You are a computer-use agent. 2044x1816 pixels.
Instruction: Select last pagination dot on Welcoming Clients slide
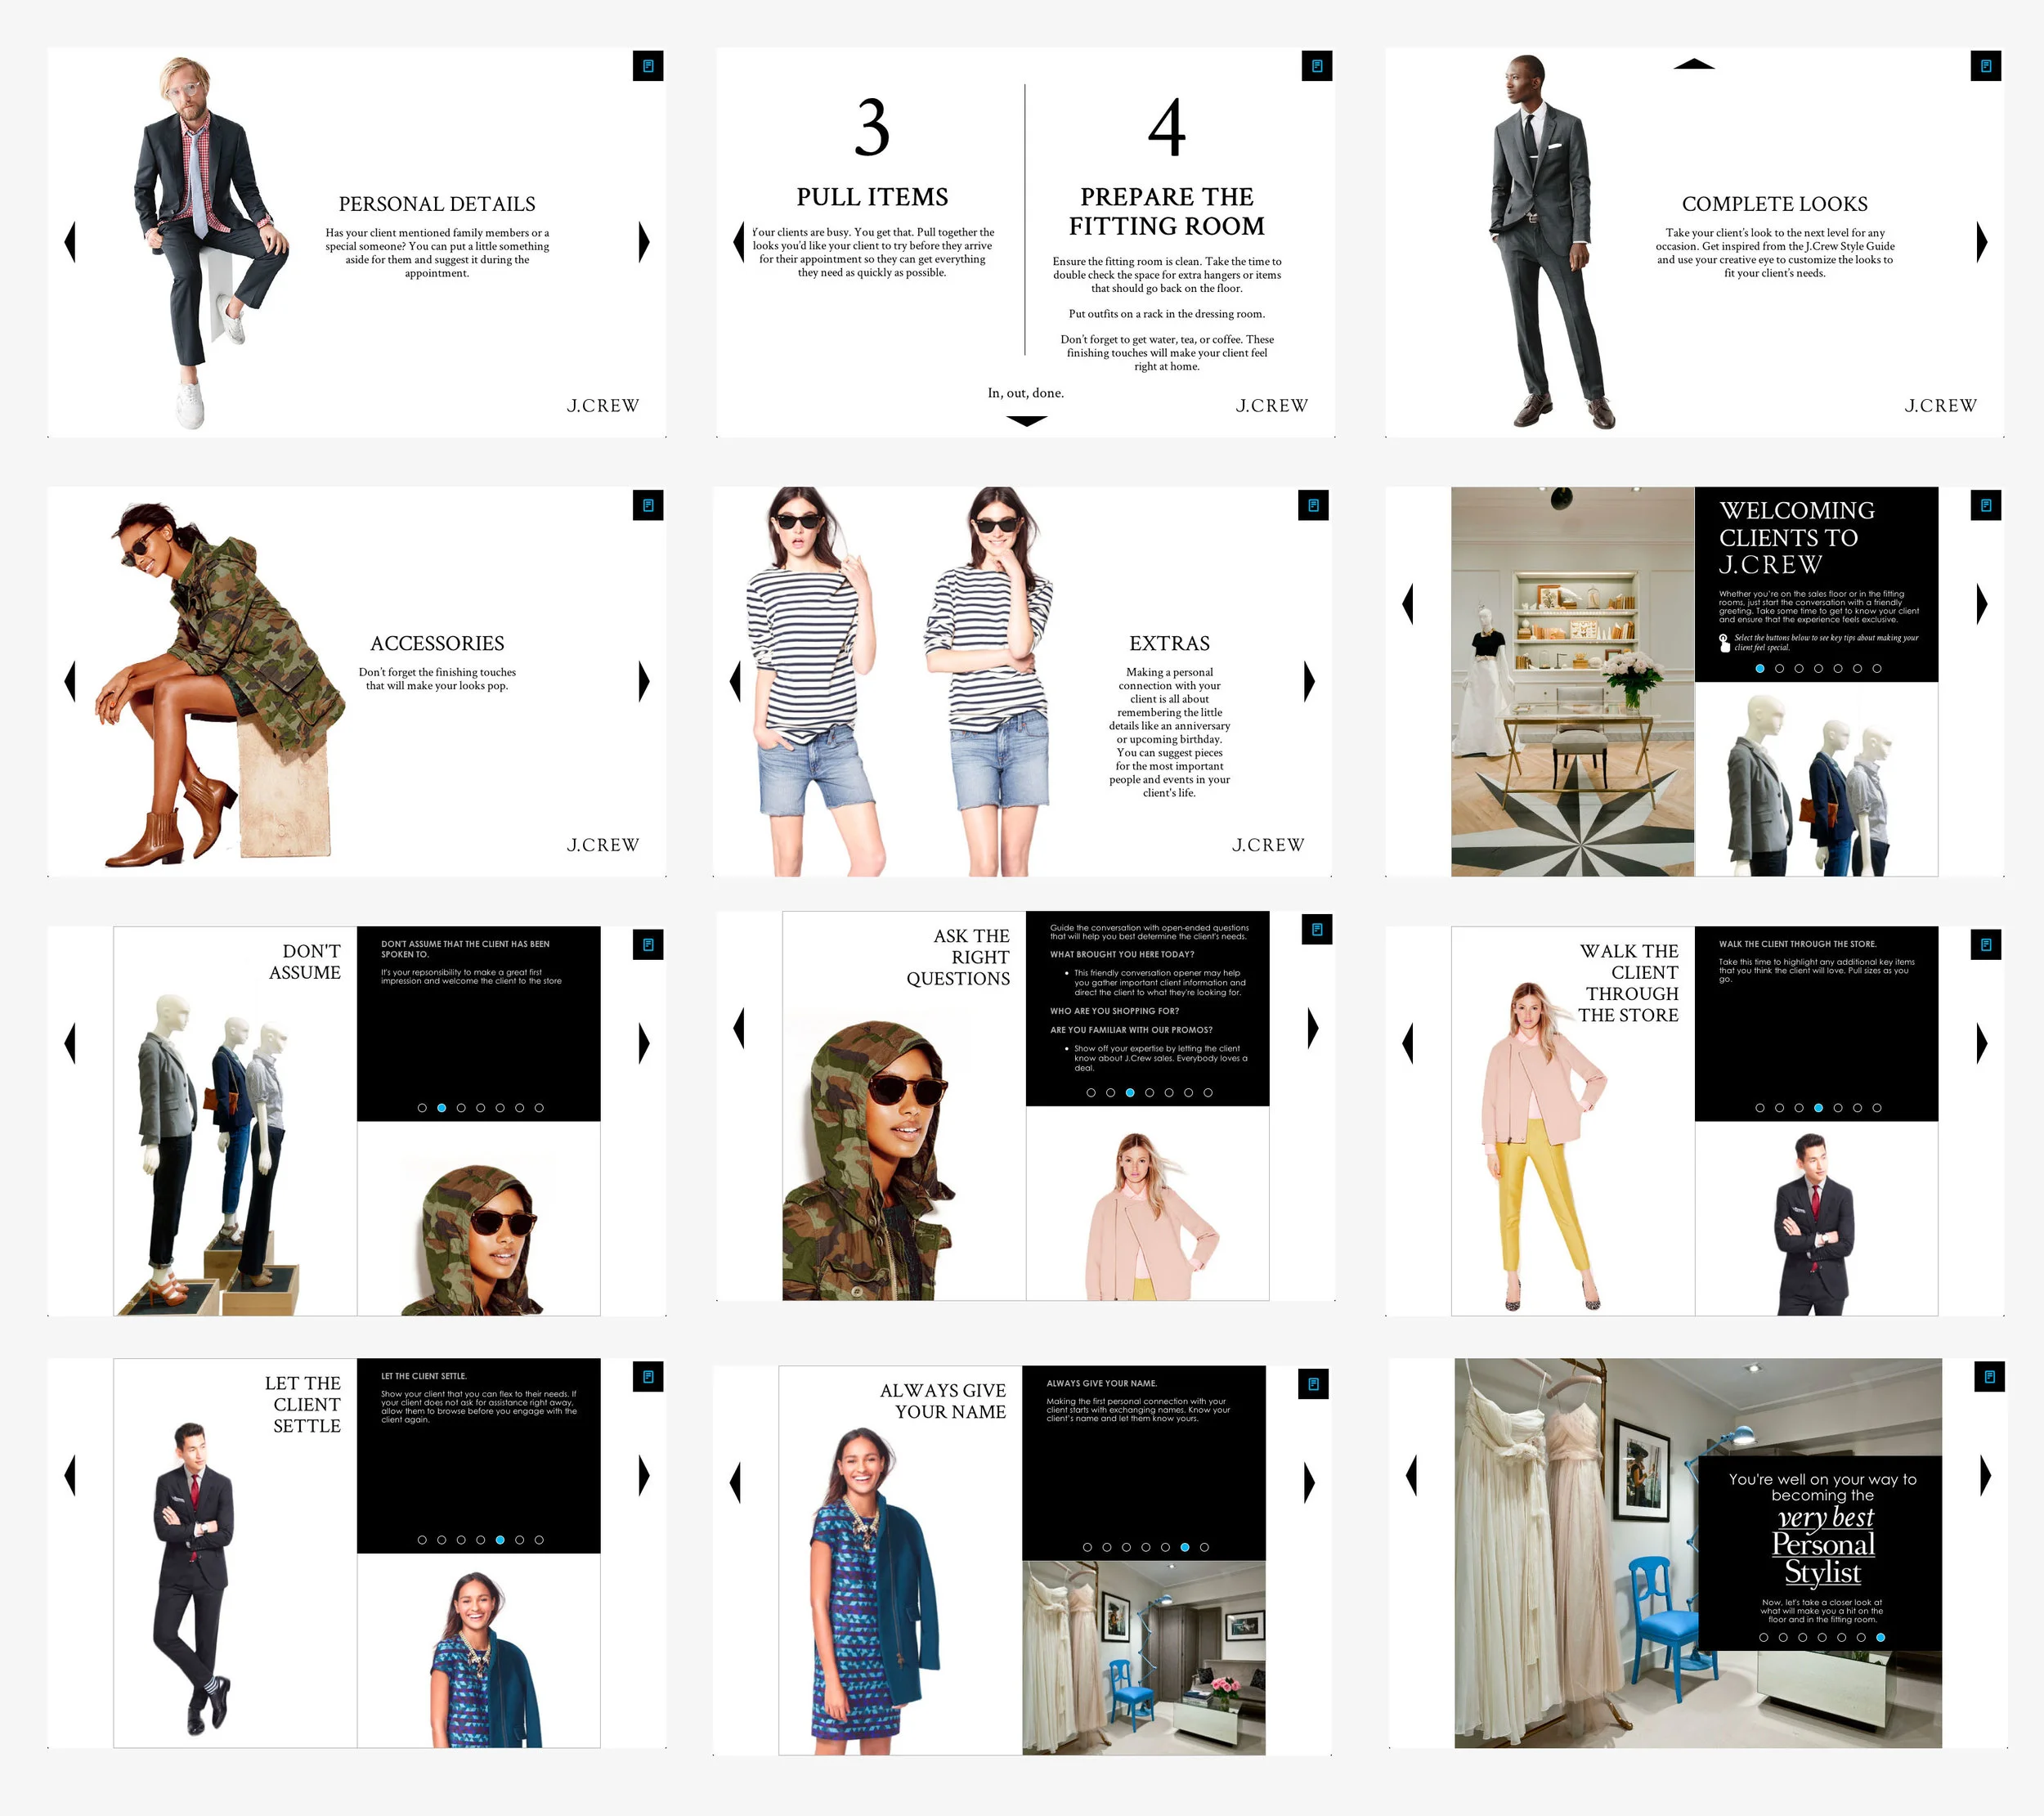point(1877,668)
